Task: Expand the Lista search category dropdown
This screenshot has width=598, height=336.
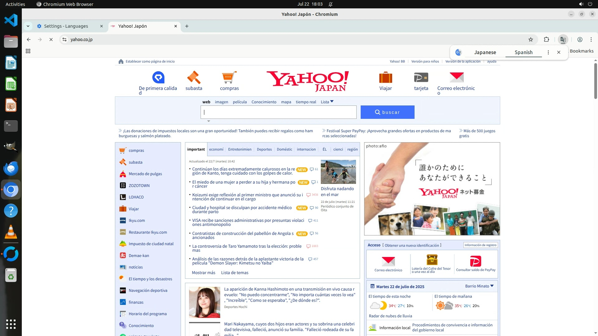Action: point(327,102)
